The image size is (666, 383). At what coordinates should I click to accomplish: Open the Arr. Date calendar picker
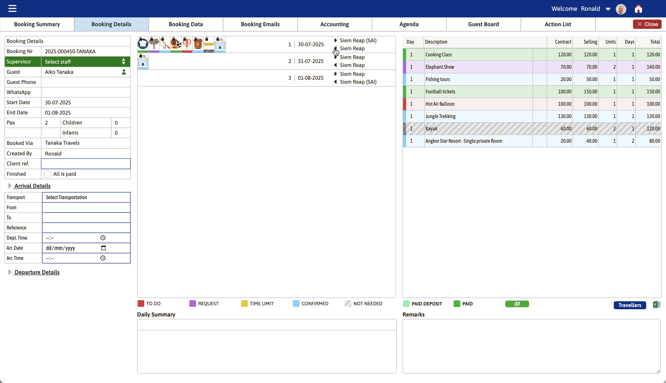tap(103, 248)
